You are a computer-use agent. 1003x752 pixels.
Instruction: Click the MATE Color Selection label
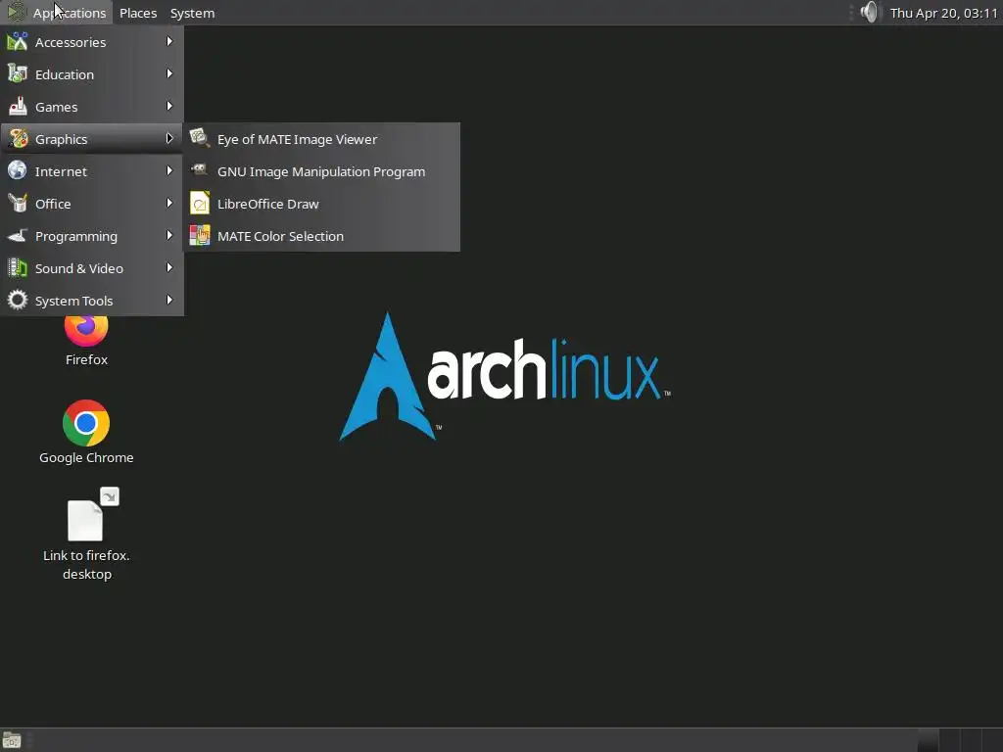tap(280, 236)
